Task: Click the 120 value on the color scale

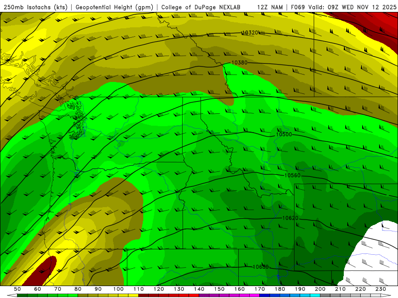Action: [x=159, y=289]
